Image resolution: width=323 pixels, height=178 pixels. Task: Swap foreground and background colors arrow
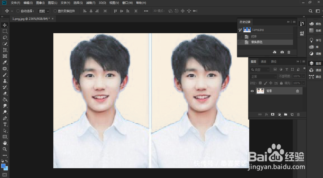point(6,161)
